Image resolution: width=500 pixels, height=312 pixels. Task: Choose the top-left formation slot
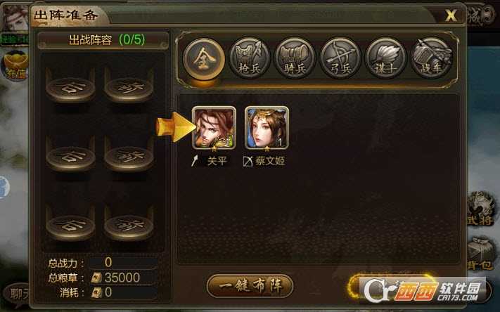(x=70, y=87)
